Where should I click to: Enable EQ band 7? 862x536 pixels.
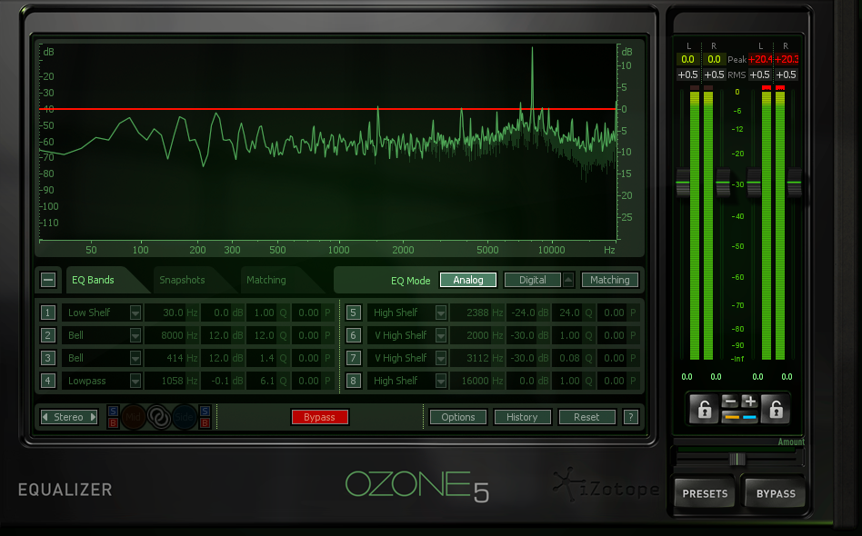click(354, 358)
